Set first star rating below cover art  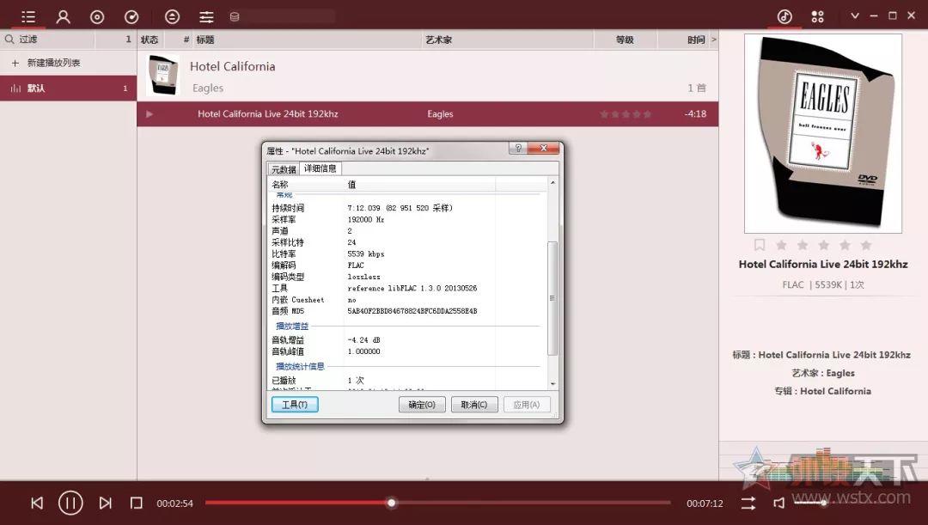[781, 244]
